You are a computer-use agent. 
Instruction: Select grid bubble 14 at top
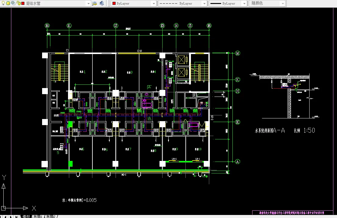coord(176,26)
